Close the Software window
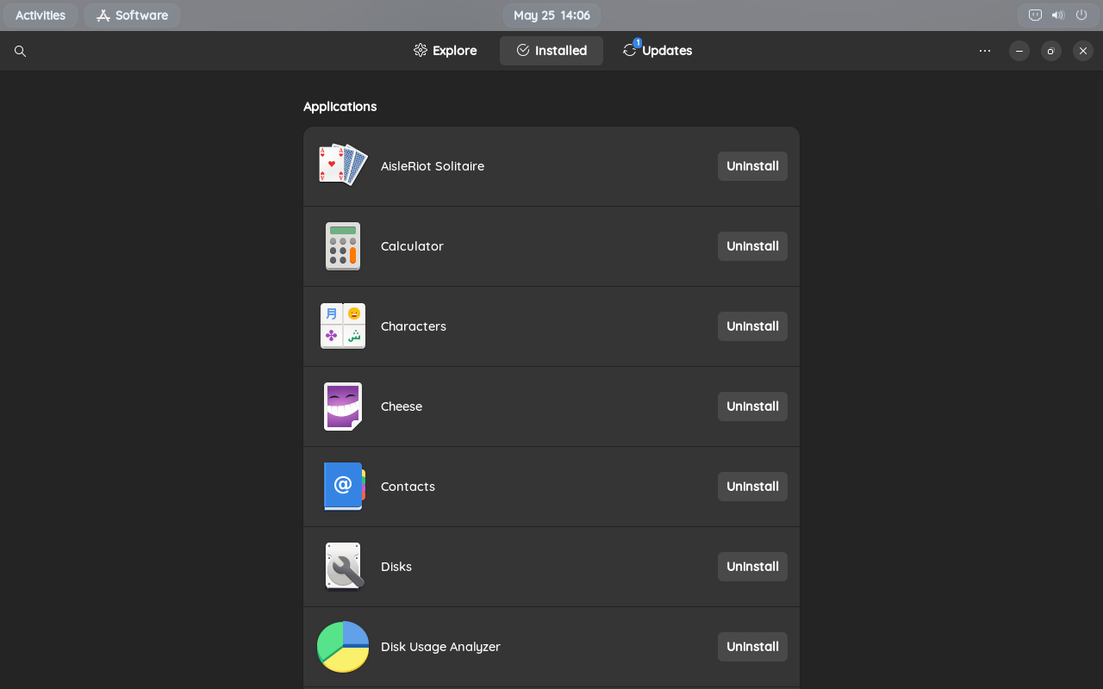The image size is (1103, 689). pos(1083,51)
